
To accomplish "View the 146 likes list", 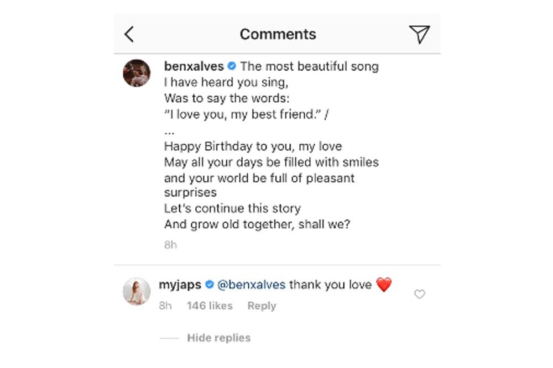I will (210, 306).
